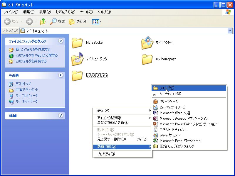The width and height of the screenshot is (235, 176).
Task: Open the Back button history dropdown arrow
Action: [x=21, y=21]
